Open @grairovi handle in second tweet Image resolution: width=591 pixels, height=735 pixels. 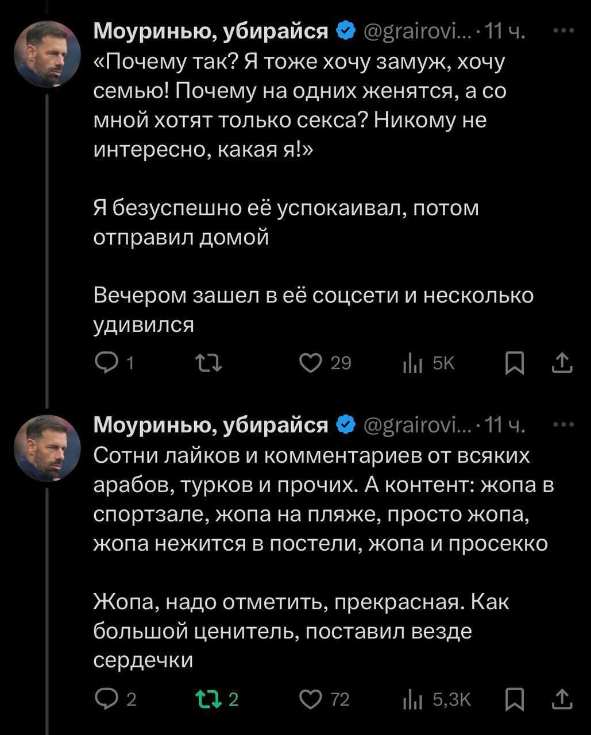[x=418, y=425]
